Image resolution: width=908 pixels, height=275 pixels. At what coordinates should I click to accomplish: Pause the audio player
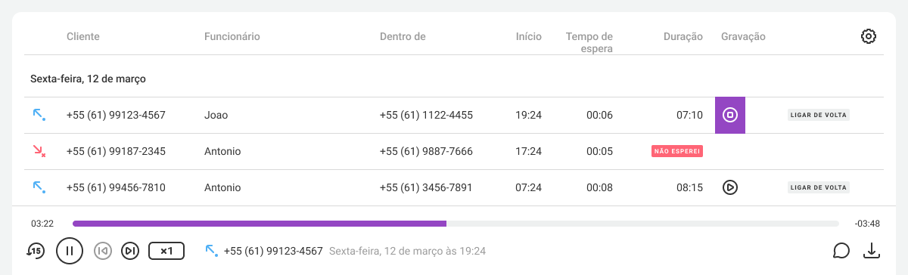(x=69, y=250)
